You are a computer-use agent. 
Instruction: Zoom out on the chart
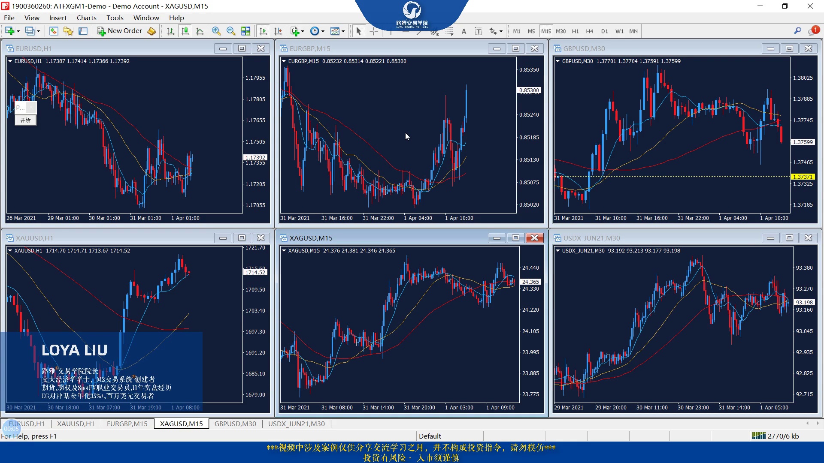(231, 31)
